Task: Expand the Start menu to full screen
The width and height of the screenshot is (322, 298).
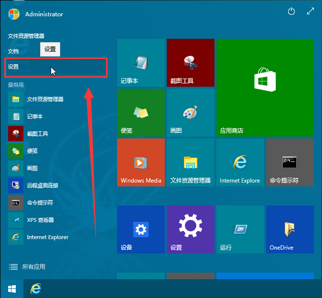Action: 311,11
